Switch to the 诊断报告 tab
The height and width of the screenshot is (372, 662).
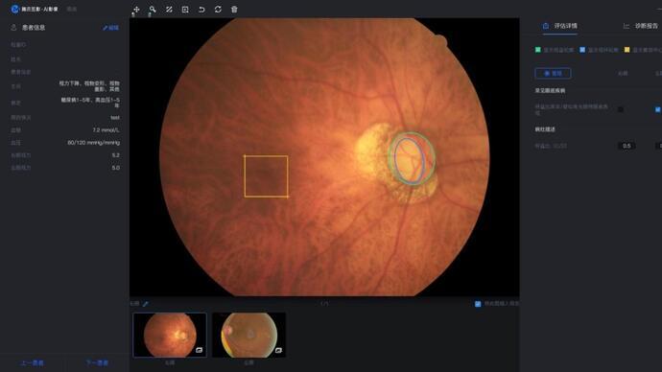tap(641, 26)
